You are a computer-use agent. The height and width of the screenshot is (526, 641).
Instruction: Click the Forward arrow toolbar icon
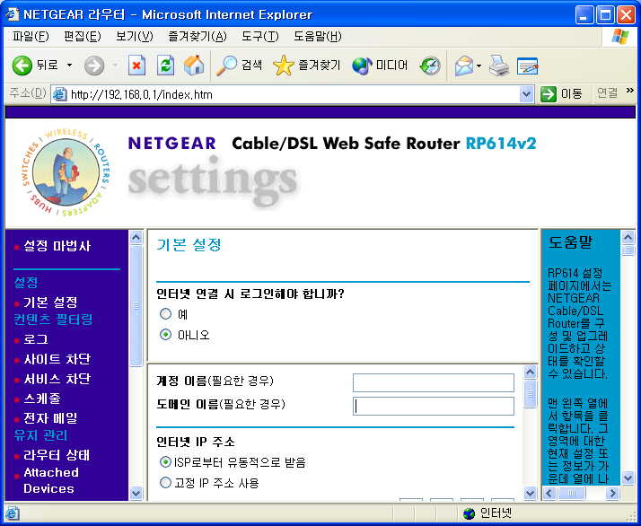(x=94, y=66)
